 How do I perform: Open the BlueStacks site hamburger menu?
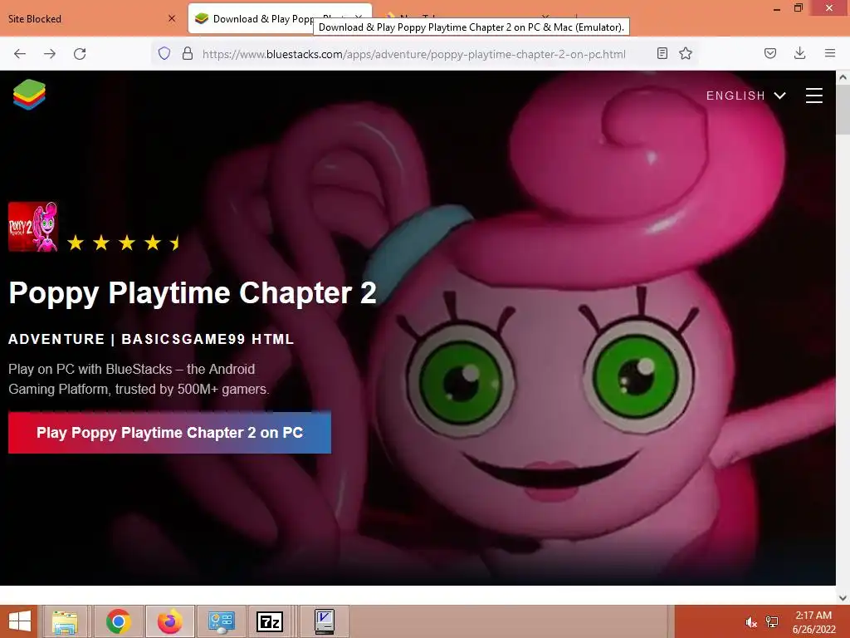813,96
